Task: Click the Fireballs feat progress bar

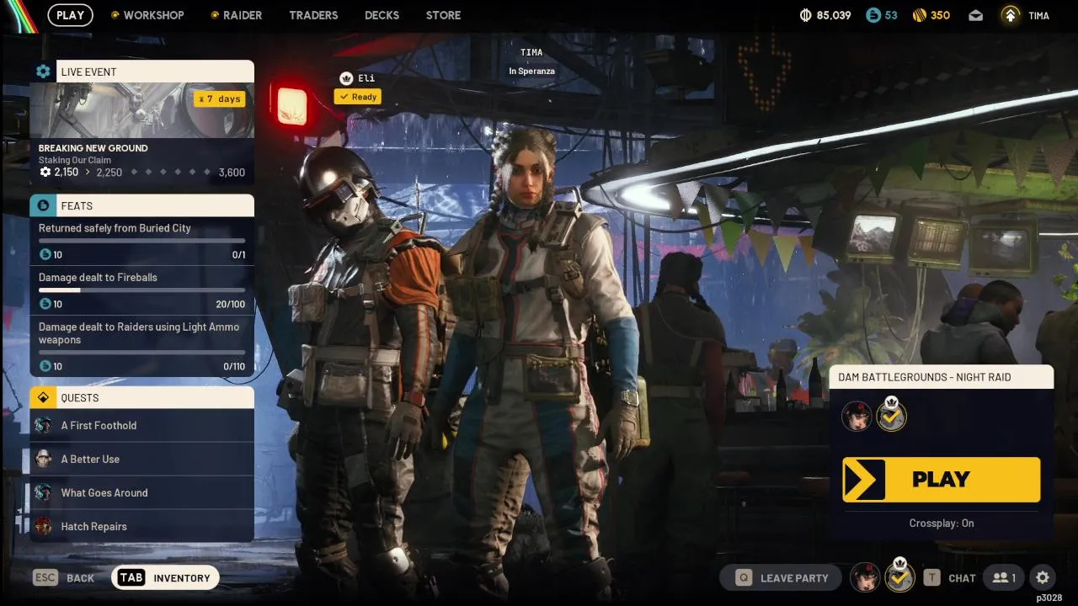Action: [x=141, y=290]
